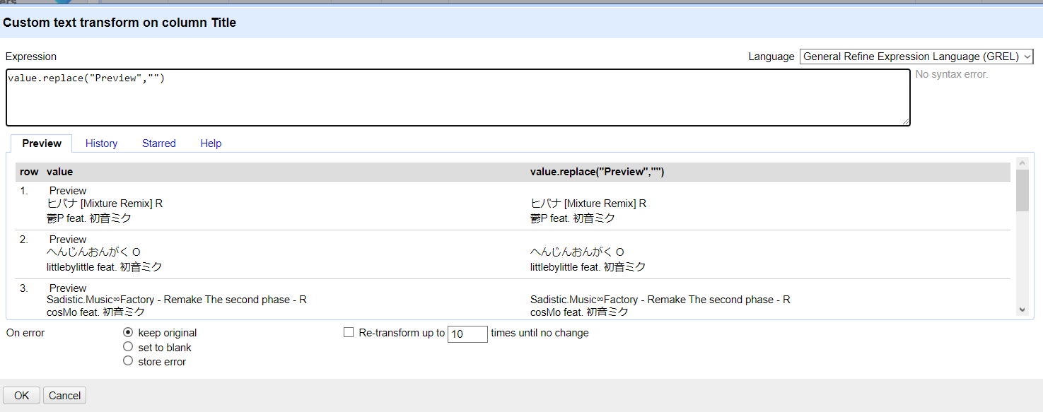Image resolution: width=1043 pixels, height=412 pixels.
Task: Open the Help tab
Action: tap(211, 143)
